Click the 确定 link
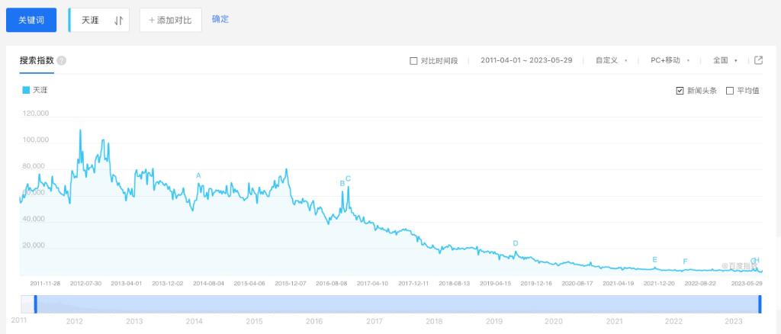 tap(220, 19)
